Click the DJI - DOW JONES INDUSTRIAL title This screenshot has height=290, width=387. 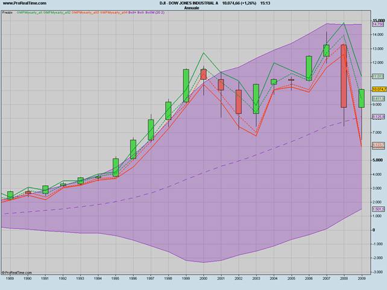click(x=189, y=3)
